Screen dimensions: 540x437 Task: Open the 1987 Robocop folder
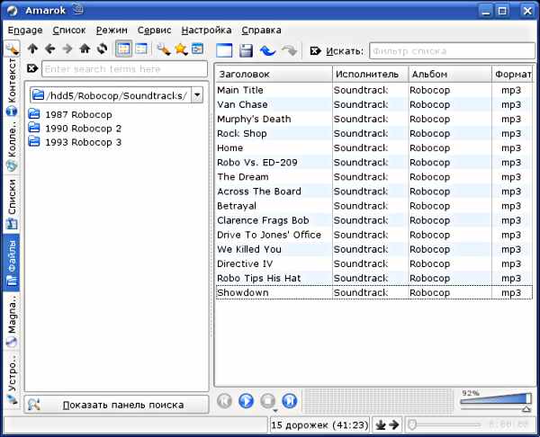70,114
